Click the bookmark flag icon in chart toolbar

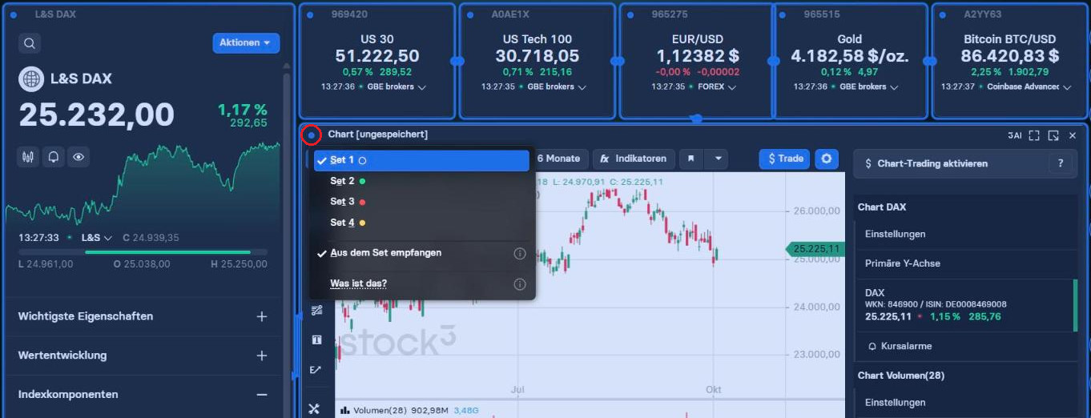(x=690, y=159)
